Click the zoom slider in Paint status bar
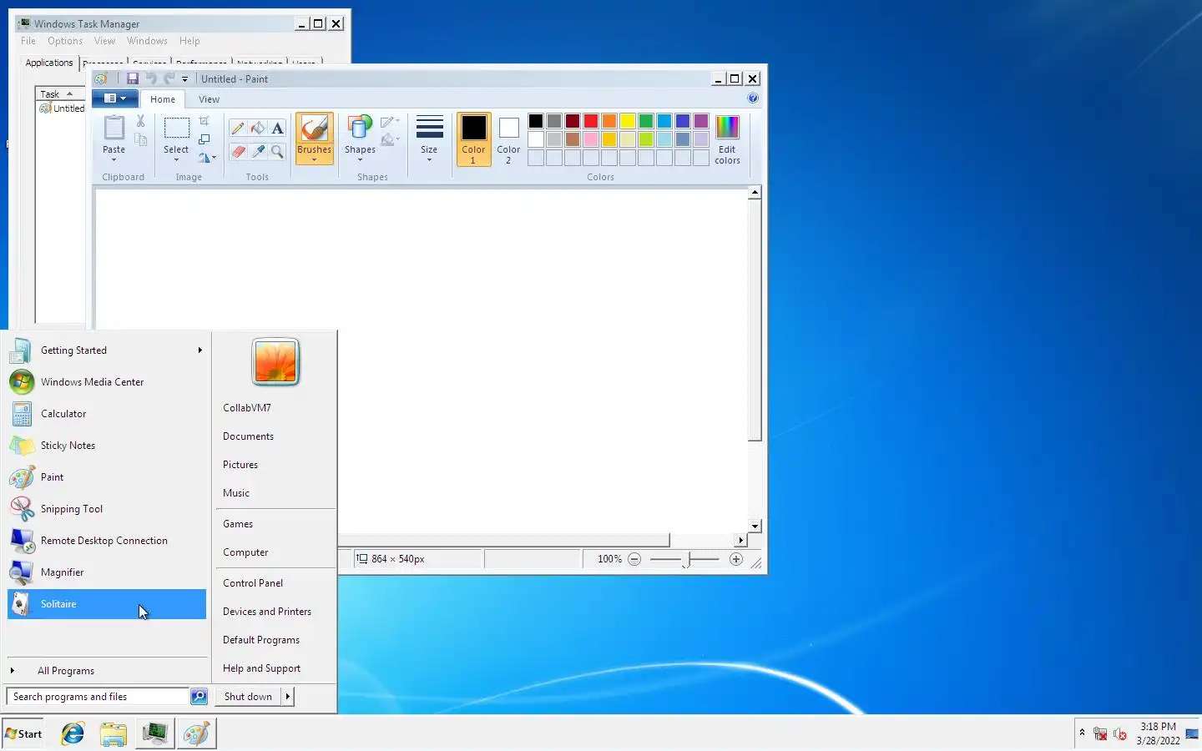This screenshot has width=1202, height=751. (685, 559)
